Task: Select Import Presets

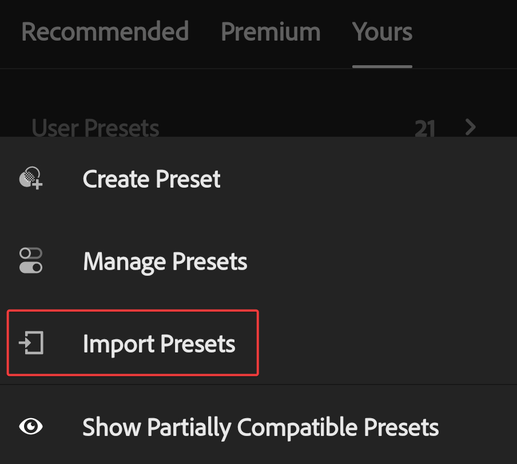Action: [x=159, y=343]
